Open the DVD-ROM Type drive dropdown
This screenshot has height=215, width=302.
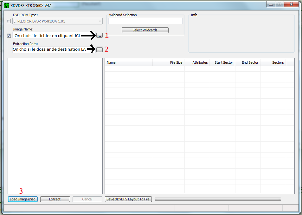pyautogui.click(x=57, y=21)
